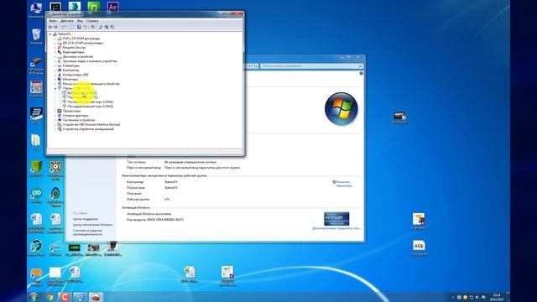Viewport: 537px width, 302px height.
Task: Click the volume icon in system tray
Action: coord(477,297)
